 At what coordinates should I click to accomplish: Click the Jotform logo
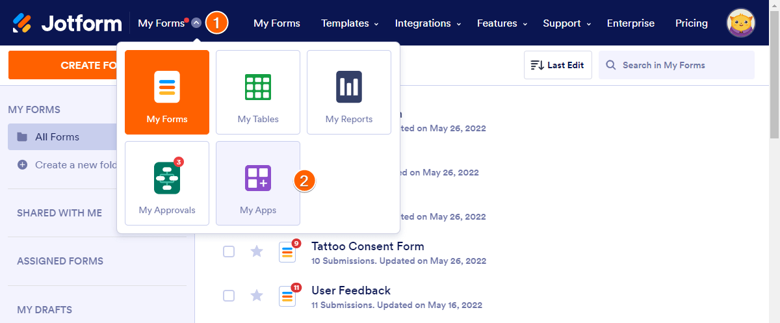coord(67,23)
